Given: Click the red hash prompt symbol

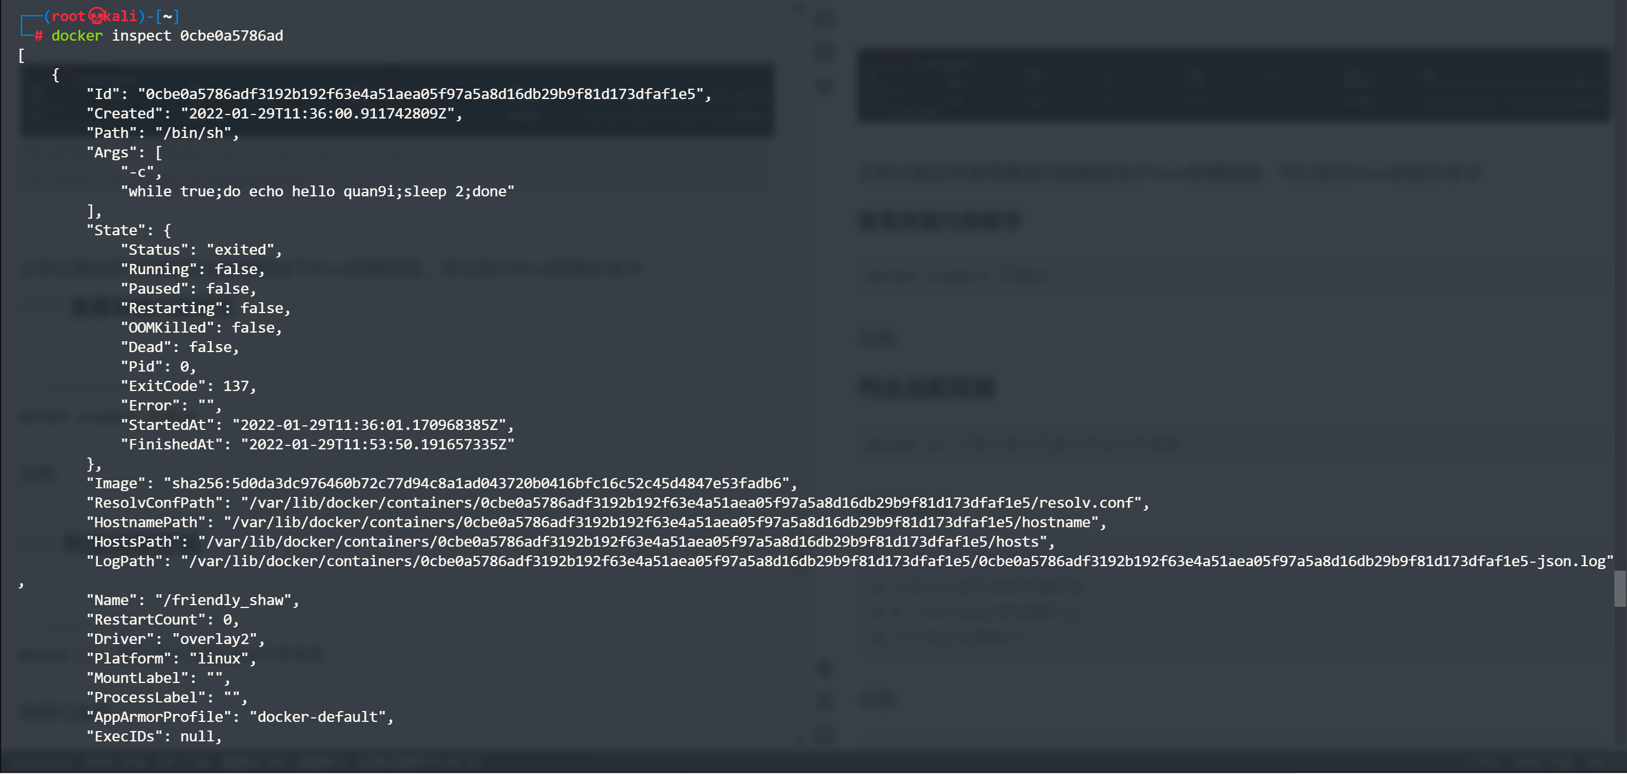Looking at the screenshot, I should pyautogui.click(x=38, y=36).
